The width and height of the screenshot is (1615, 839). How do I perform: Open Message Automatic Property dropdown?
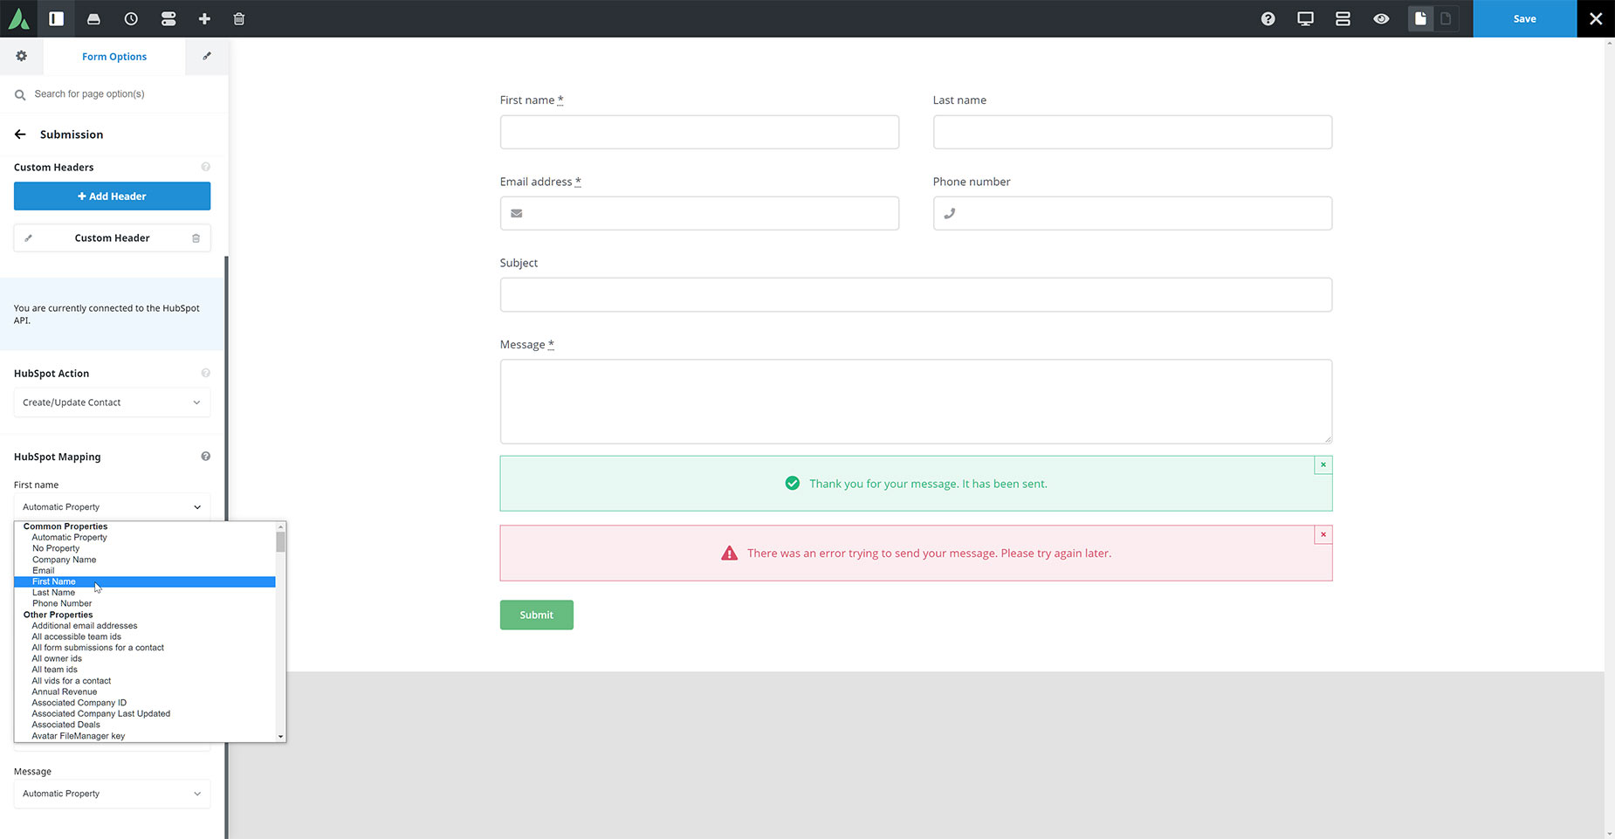(112, 794)
